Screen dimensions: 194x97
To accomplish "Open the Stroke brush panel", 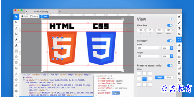I will pyautogui.click(x=179, y=22).
